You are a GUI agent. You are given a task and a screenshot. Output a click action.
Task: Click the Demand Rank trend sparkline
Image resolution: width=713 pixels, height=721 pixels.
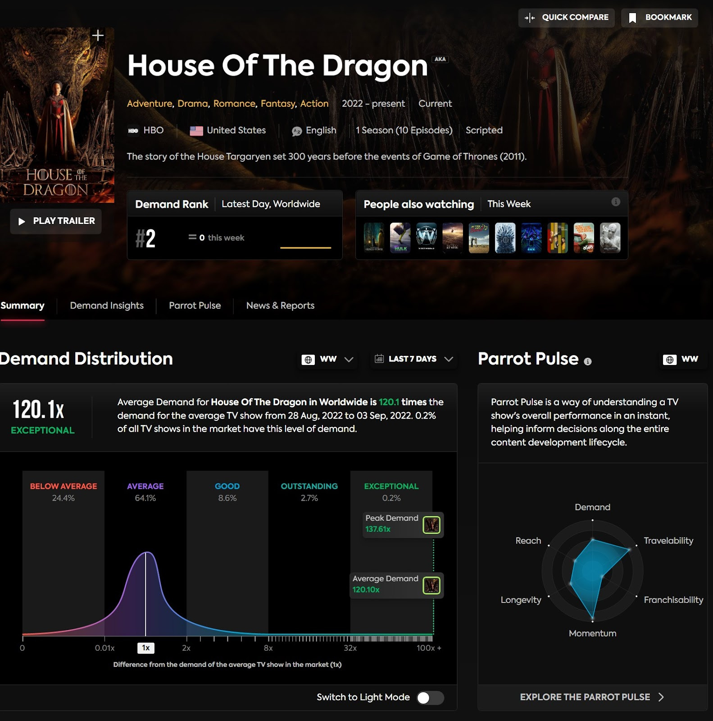click(x=305, y=247)
